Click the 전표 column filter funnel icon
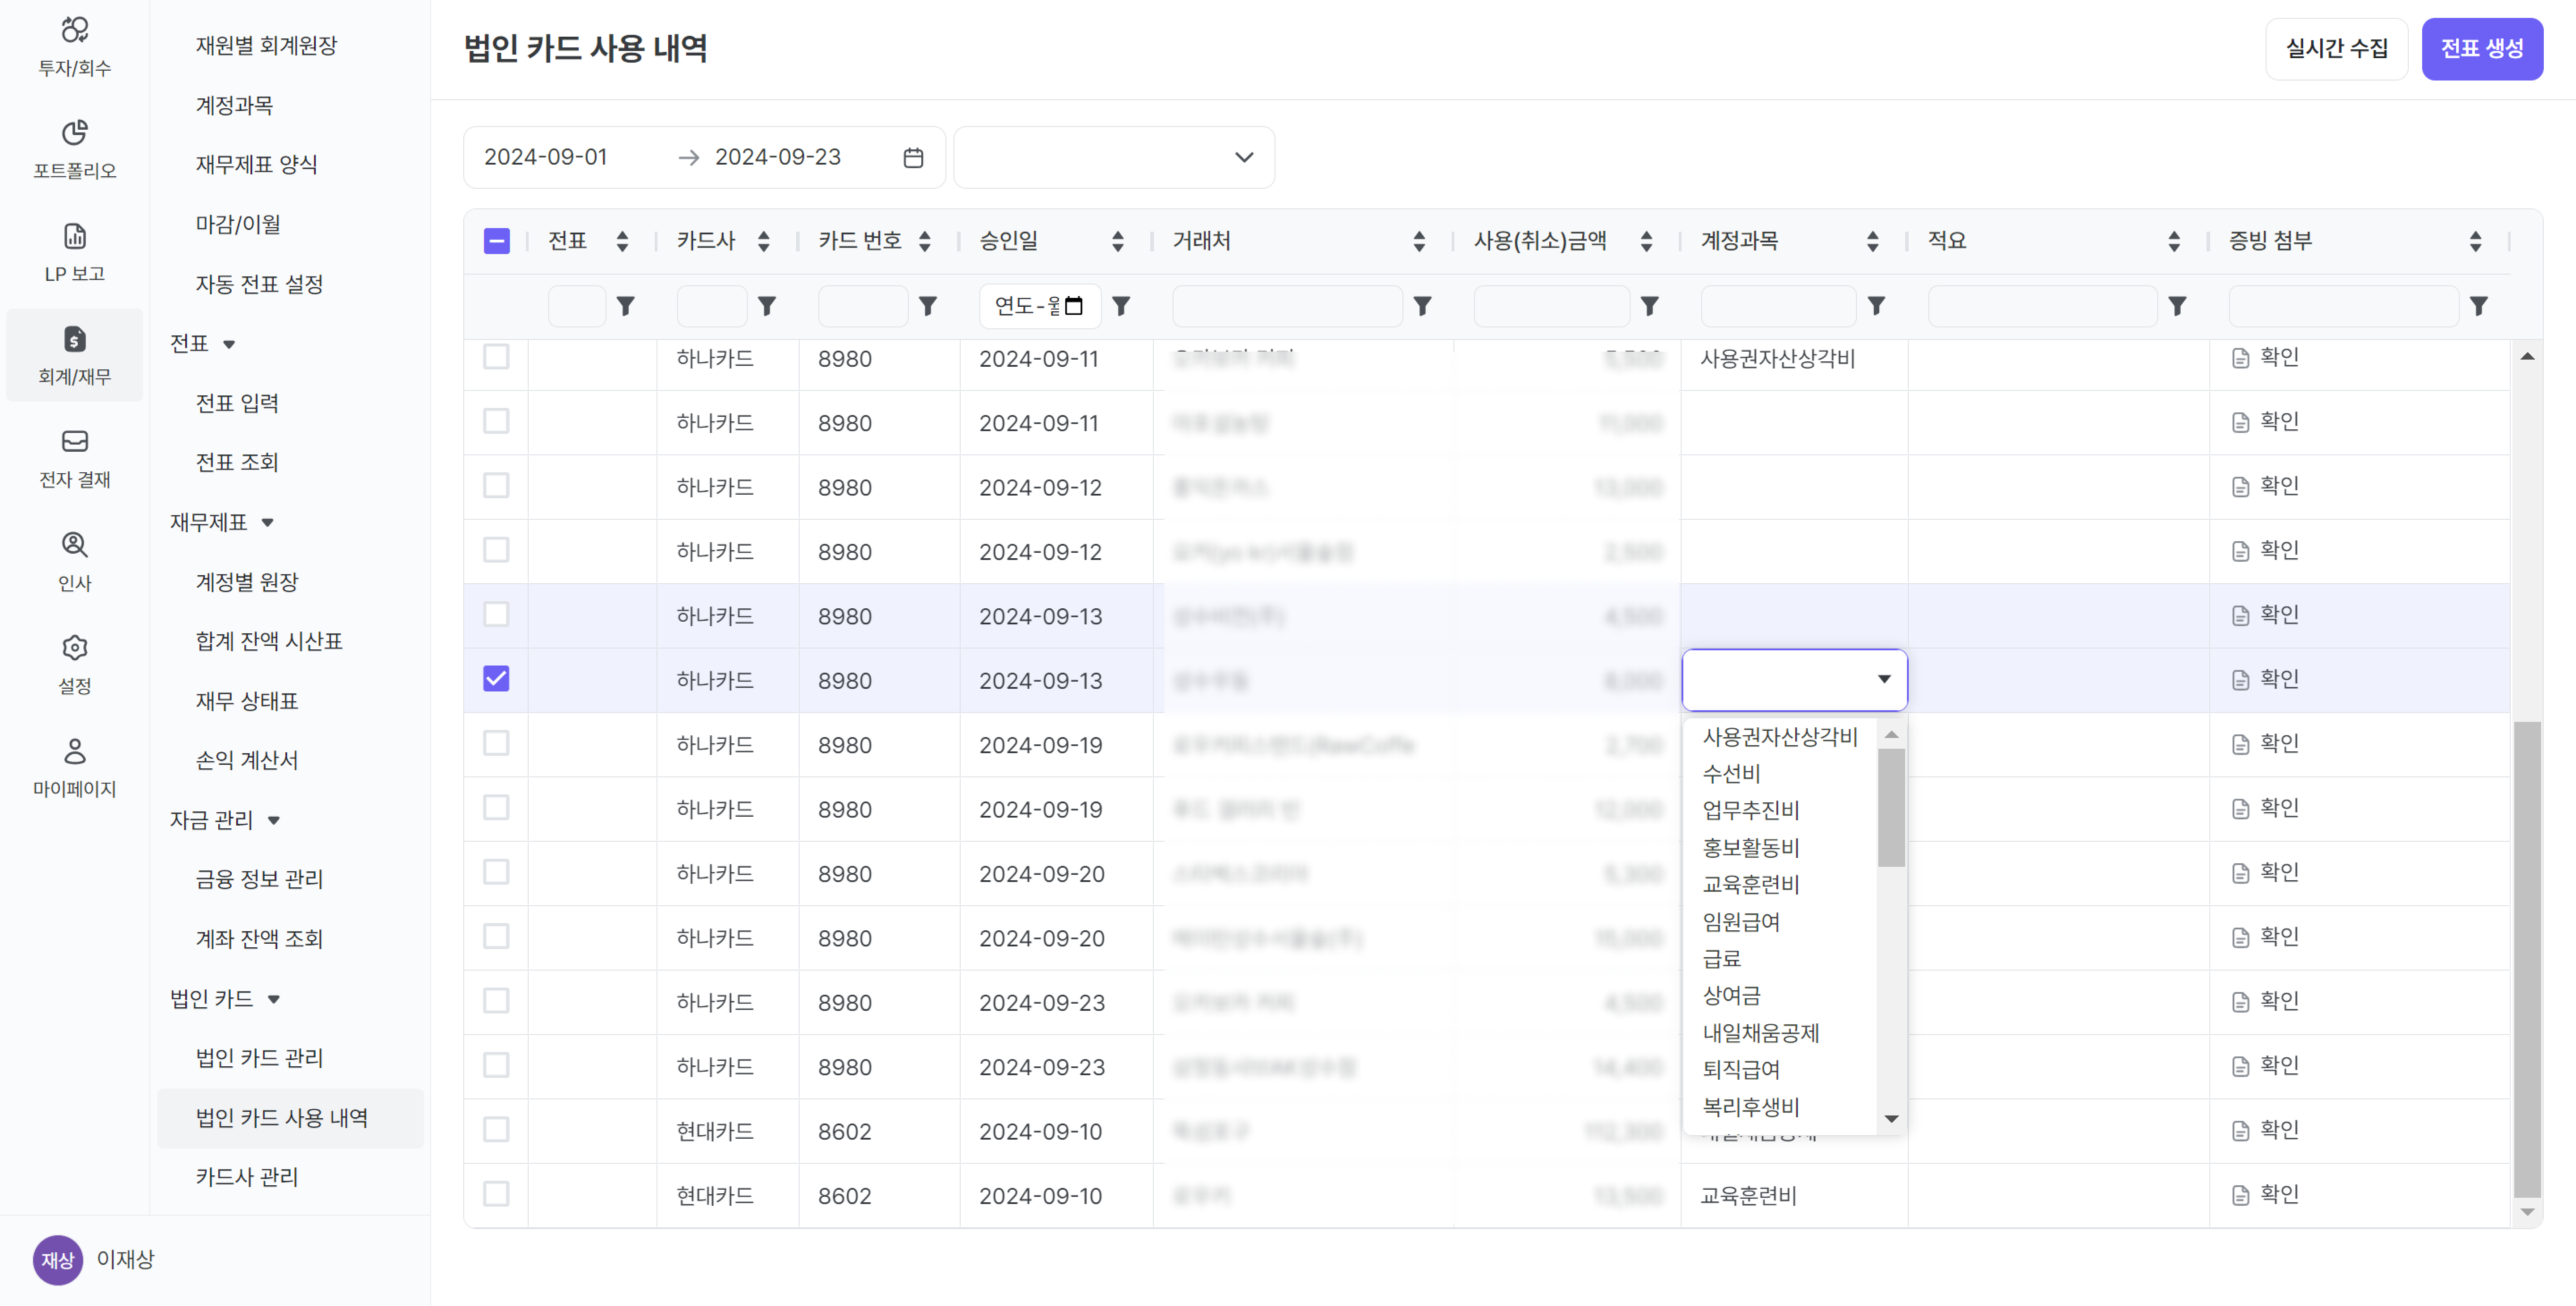This screenshot has height=1306, width=2576. (626, 306)
